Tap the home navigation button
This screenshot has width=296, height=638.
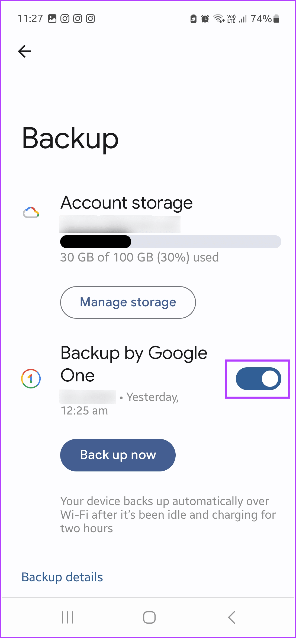(x=149, y=617)
